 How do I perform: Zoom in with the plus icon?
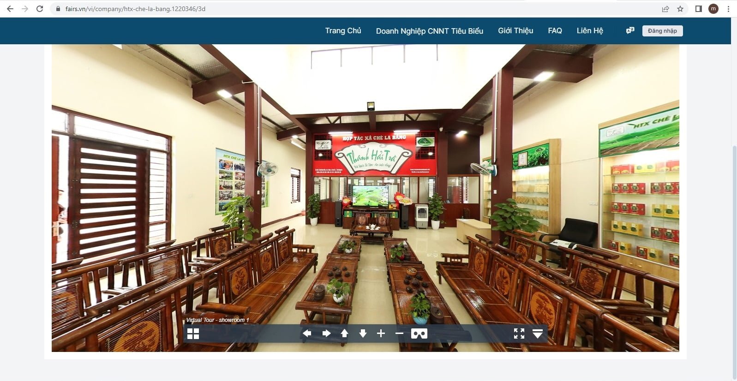pos(381,333)
